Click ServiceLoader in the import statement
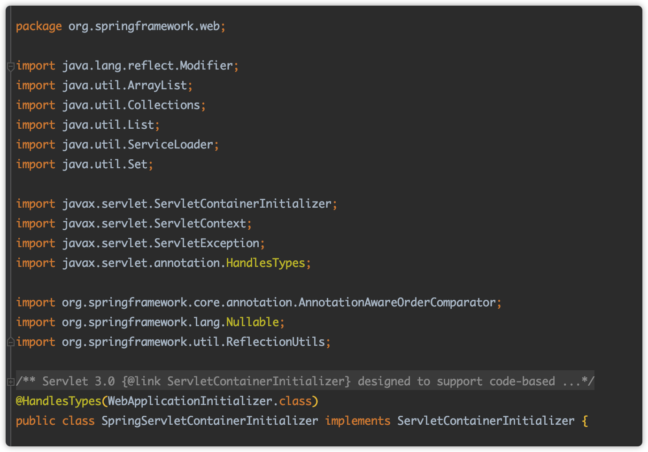 [x=170, y=144]
